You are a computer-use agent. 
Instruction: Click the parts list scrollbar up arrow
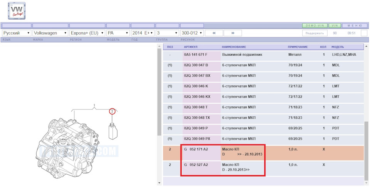pyautogui.click(x=366, y=46)
